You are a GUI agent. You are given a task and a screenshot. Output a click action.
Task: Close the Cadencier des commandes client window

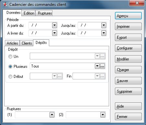tap(137, 3)
